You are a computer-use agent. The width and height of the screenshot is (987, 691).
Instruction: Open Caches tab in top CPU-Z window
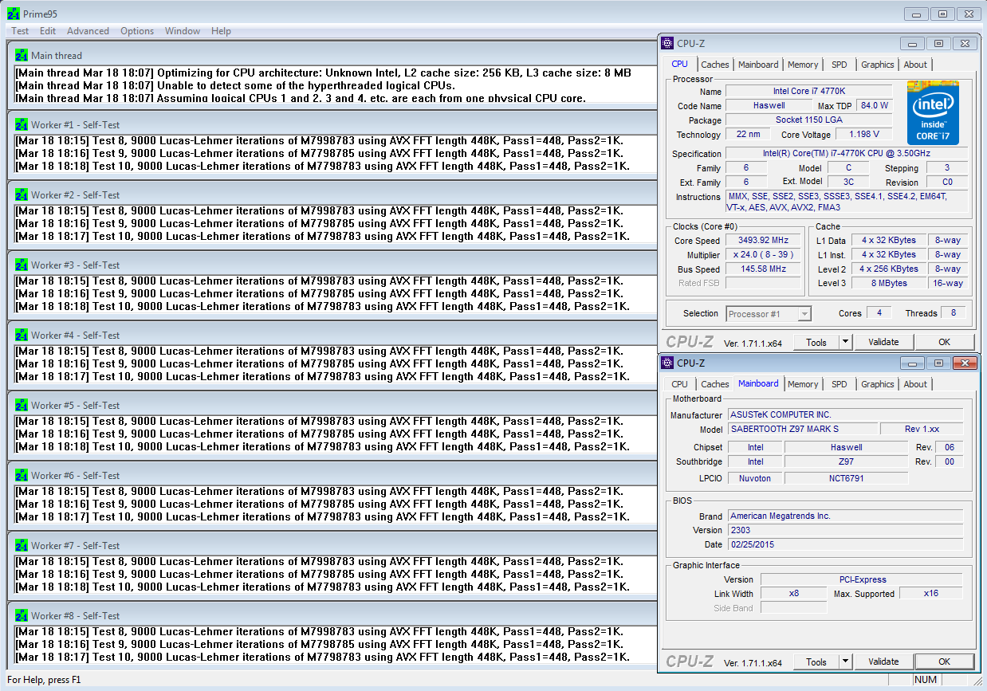click(x=714, y=65)
